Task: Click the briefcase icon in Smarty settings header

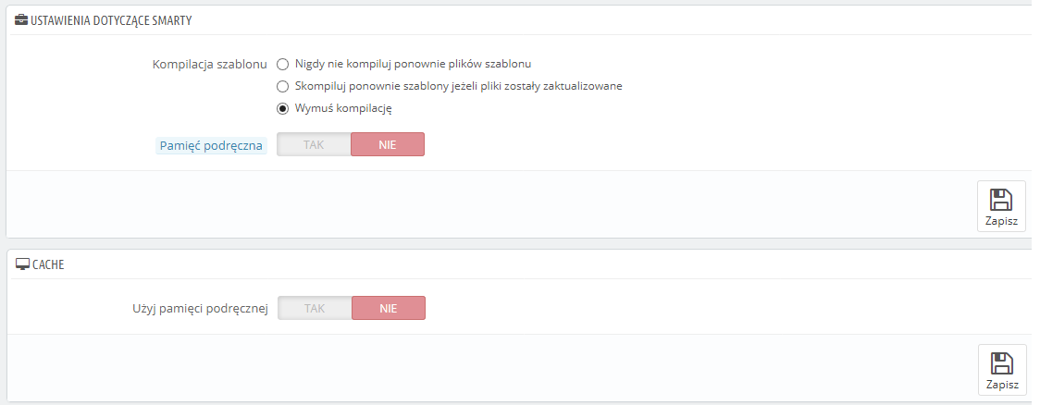Action: click(x=21, y=19)
